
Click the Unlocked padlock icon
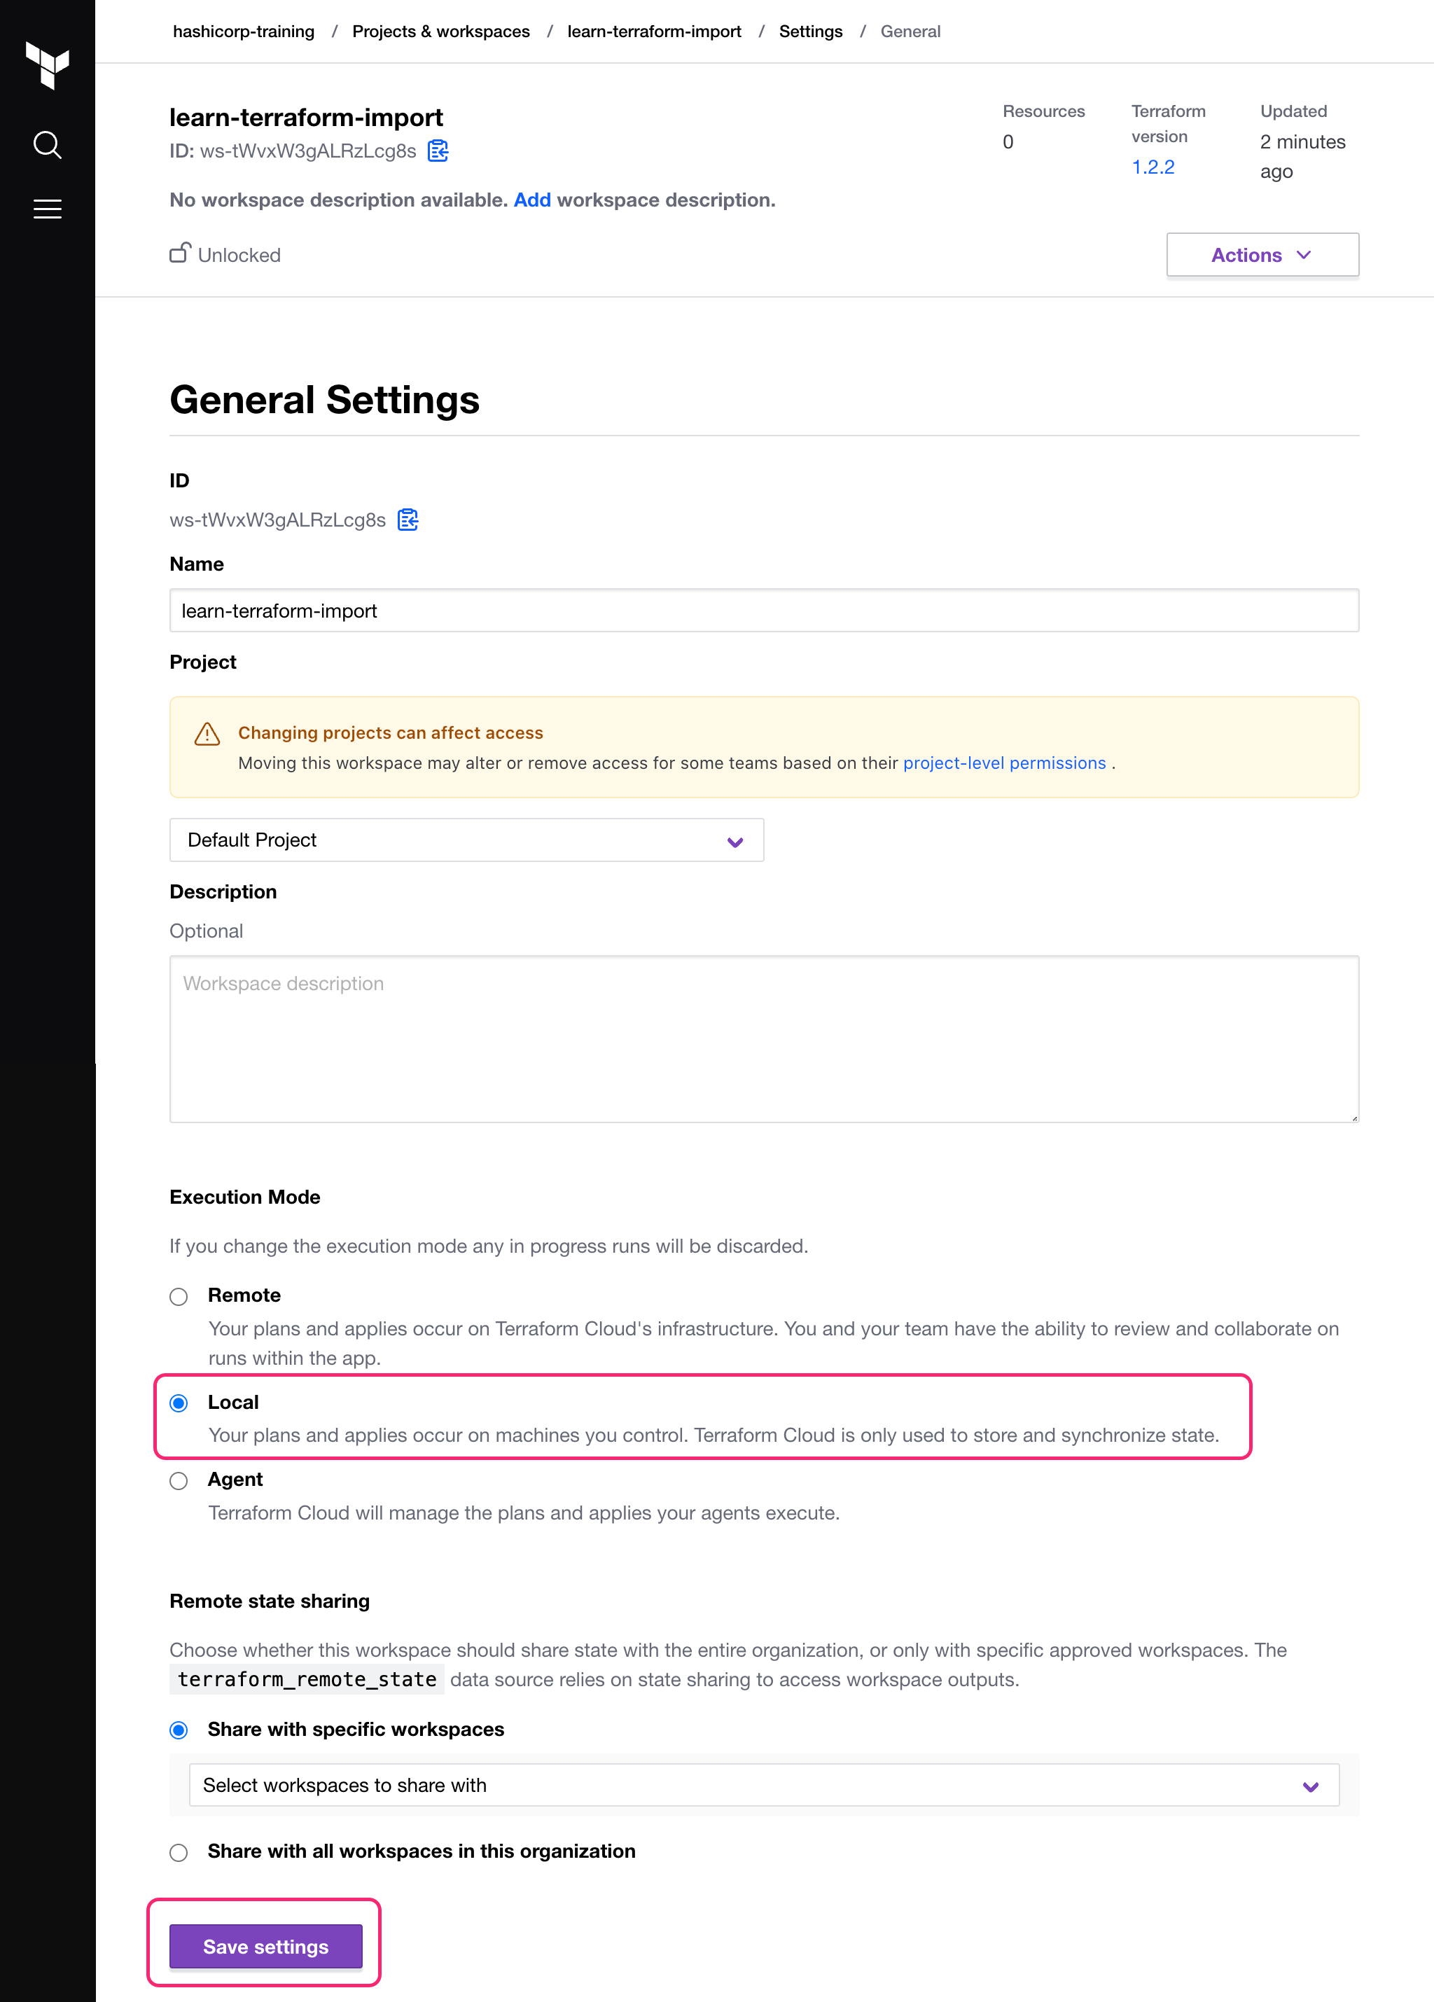(x=179, y=253)
